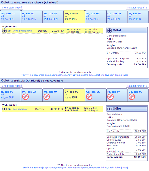Pick the Śr, cze 05 29,00 PLN outbound tab
Image resolution: width=149 pixels, height=171 pixels.
[95, 17]
